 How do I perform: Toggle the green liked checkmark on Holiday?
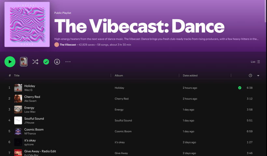coord(240,88)
